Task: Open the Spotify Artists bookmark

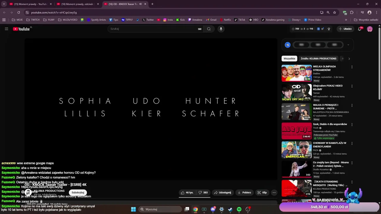Action: (x=96, y=20)
